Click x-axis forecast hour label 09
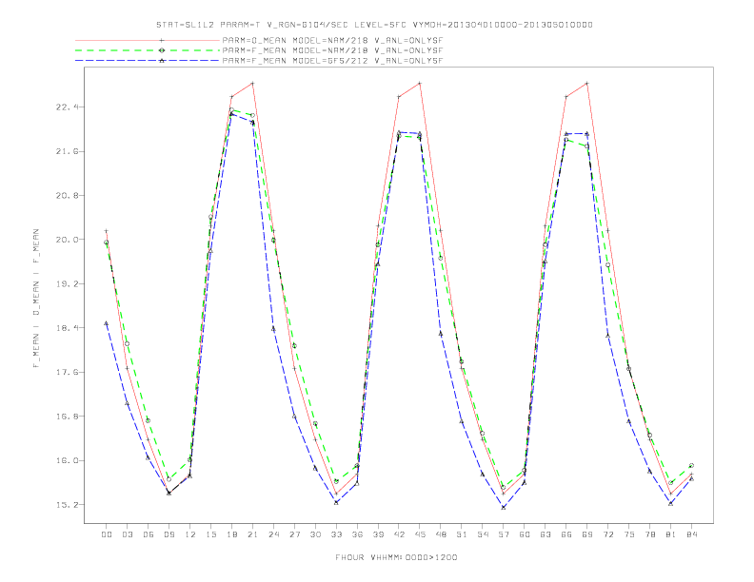Viewport: 754px width, 582px height. [x=169, y=534]
